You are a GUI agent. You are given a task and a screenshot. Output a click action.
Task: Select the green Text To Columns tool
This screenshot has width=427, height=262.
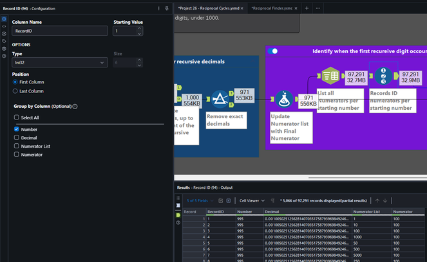click(330, 76)
